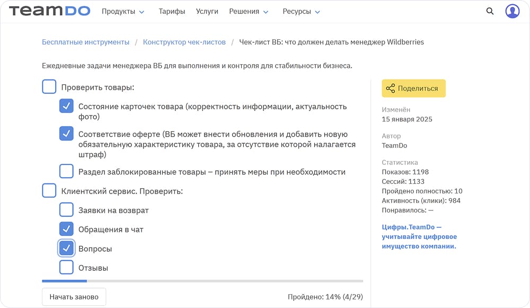Click the horizontal scrollbar above Начать заново

(x=64, y=281)
